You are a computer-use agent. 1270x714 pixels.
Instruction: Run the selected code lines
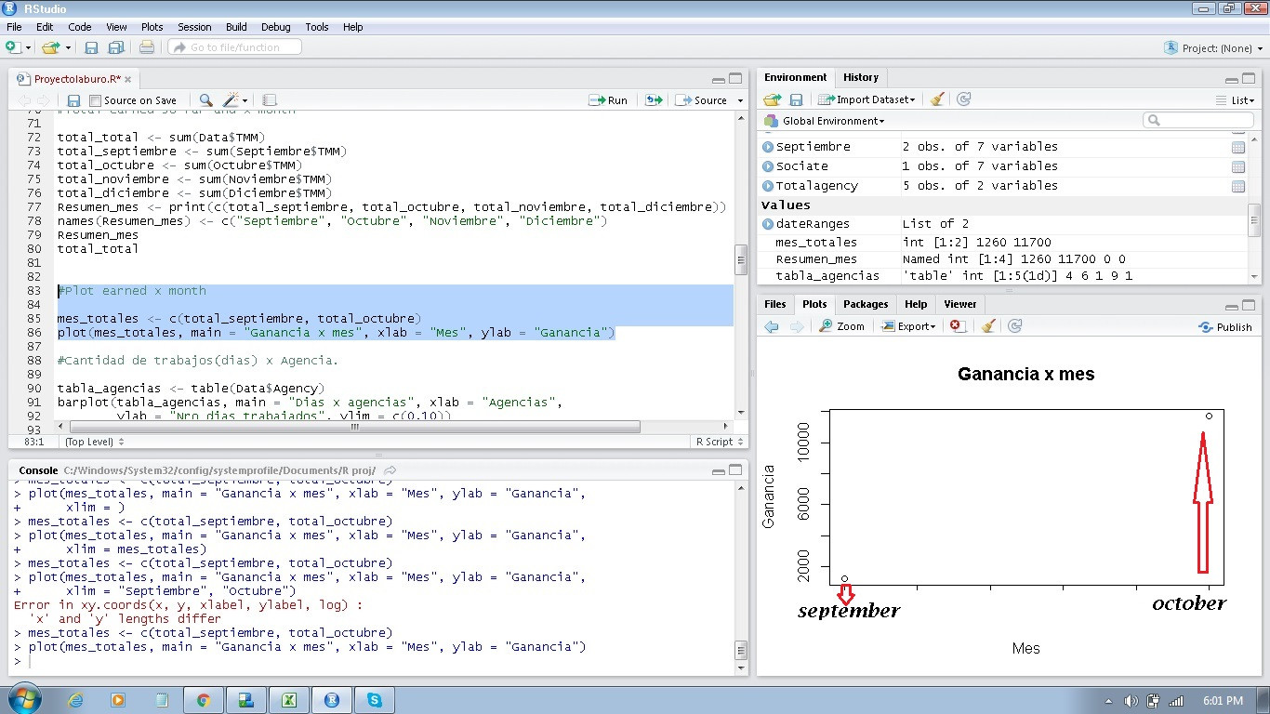(x=609, y=100)
